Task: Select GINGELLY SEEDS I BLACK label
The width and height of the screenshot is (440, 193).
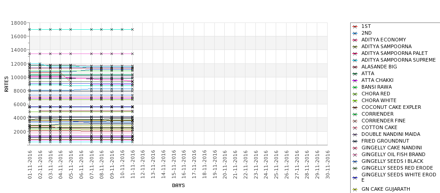Action: pyautogui.click(x=392, y=161)
